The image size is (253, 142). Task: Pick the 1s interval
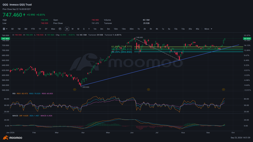click(x=163, y=29)
